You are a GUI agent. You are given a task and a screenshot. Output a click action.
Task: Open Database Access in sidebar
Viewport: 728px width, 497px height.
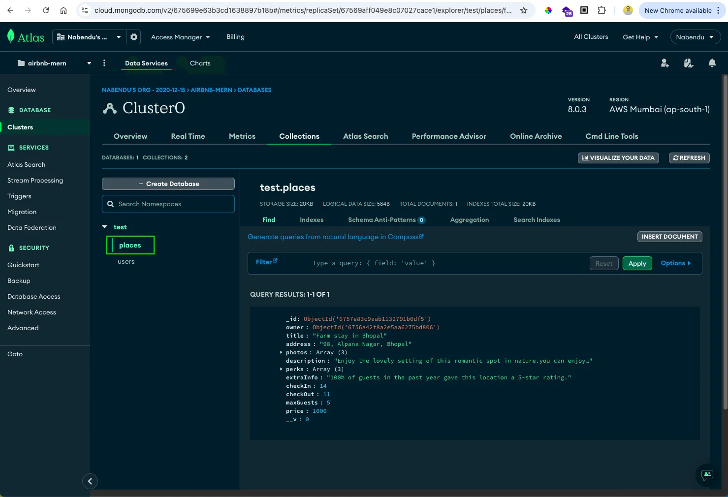pos(34,297)
